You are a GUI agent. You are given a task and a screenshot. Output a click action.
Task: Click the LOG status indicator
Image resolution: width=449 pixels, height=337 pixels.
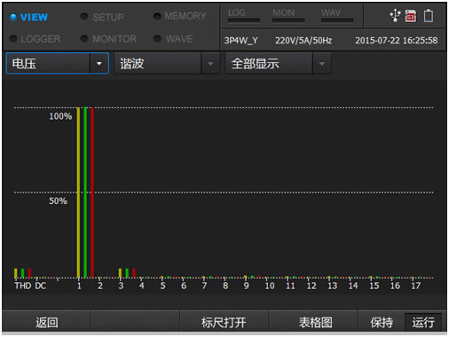click(x=243, y=15)
